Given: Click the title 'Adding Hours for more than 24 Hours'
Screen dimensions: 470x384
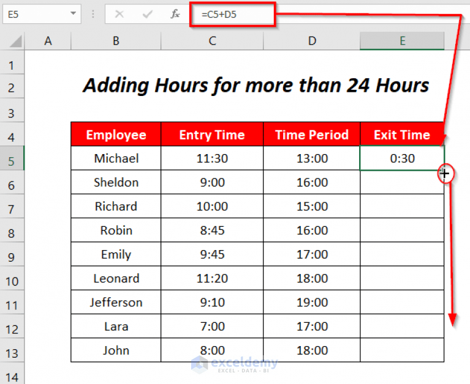Looking at the screenshot, I should [256, 86].
